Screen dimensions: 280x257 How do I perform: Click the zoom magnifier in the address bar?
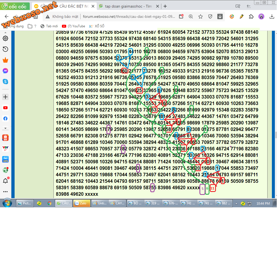[x=191, y=17]
